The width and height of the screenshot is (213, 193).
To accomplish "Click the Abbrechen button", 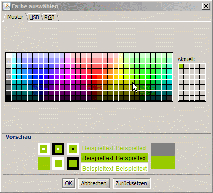I will click(94, 183).
